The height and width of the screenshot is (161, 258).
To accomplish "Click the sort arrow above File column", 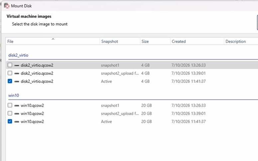I will [x=53, y=39].
